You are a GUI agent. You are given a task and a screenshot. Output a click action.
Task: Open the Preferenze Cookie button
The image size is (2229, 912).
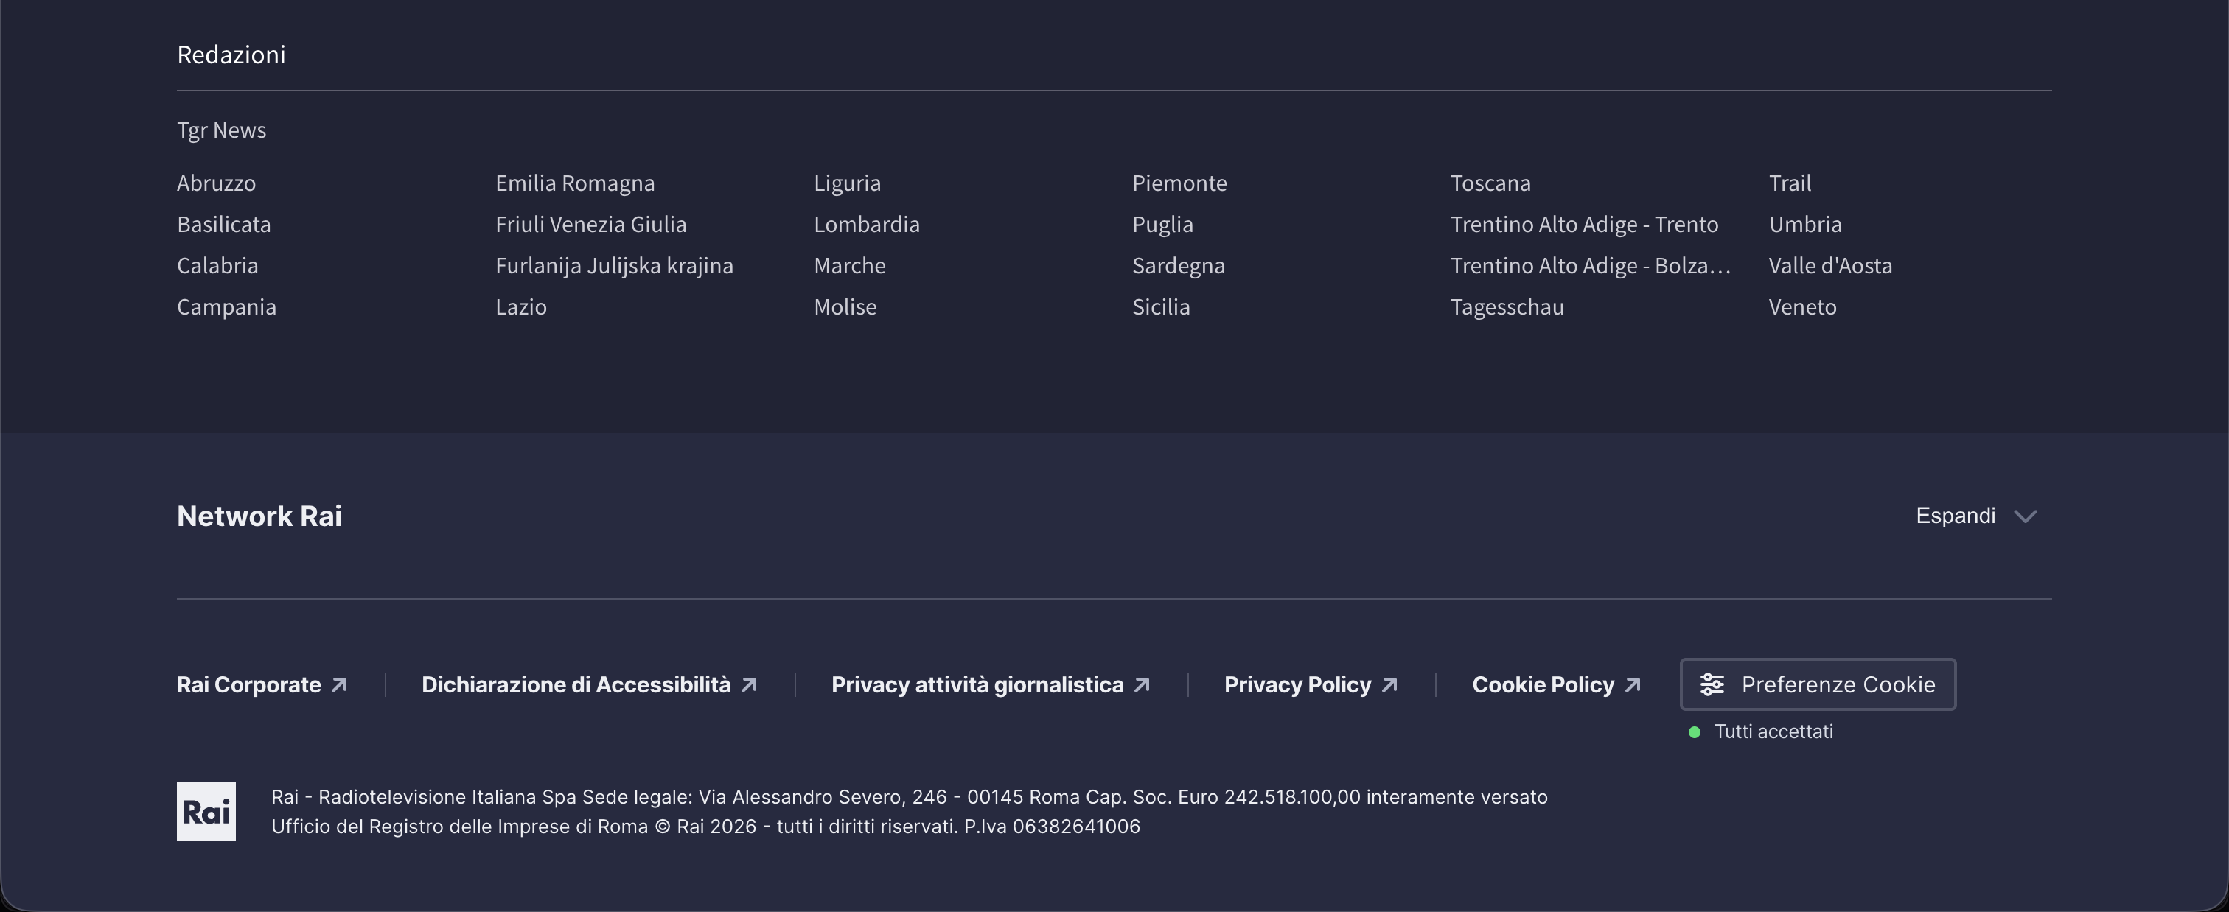[1818, 684]
